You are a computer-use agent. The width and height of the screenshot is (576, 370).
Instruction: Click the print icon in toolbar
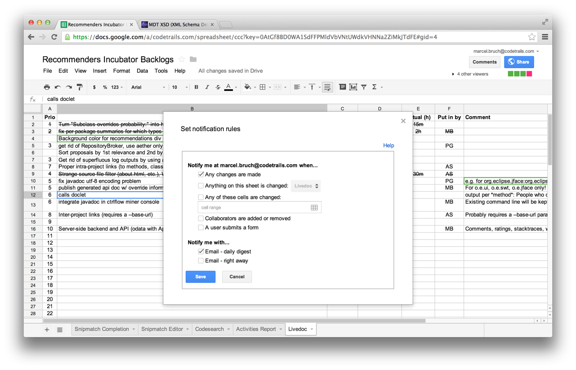[x=47, y=87]
